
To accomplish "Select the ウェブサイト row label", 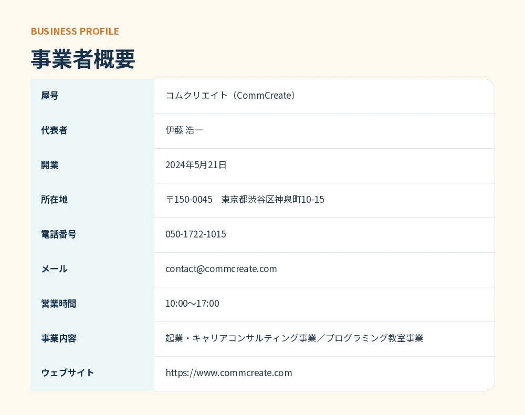I will tap(67, 373).
